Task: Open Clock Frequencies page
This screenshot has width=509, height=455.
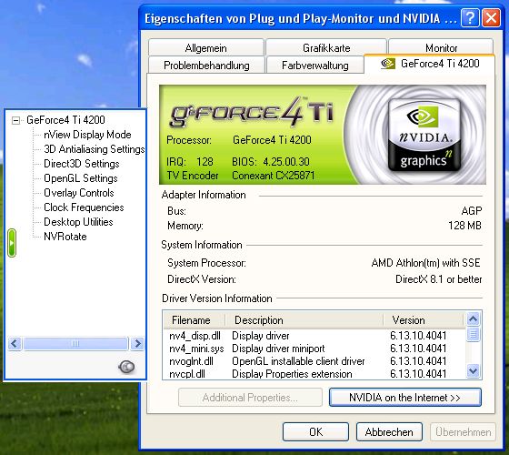Action: point(84,207)
